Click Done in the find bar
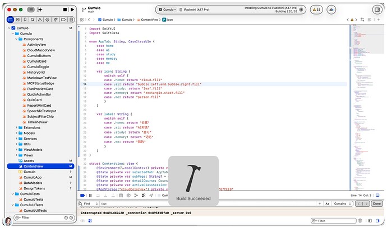 [377, 203]
